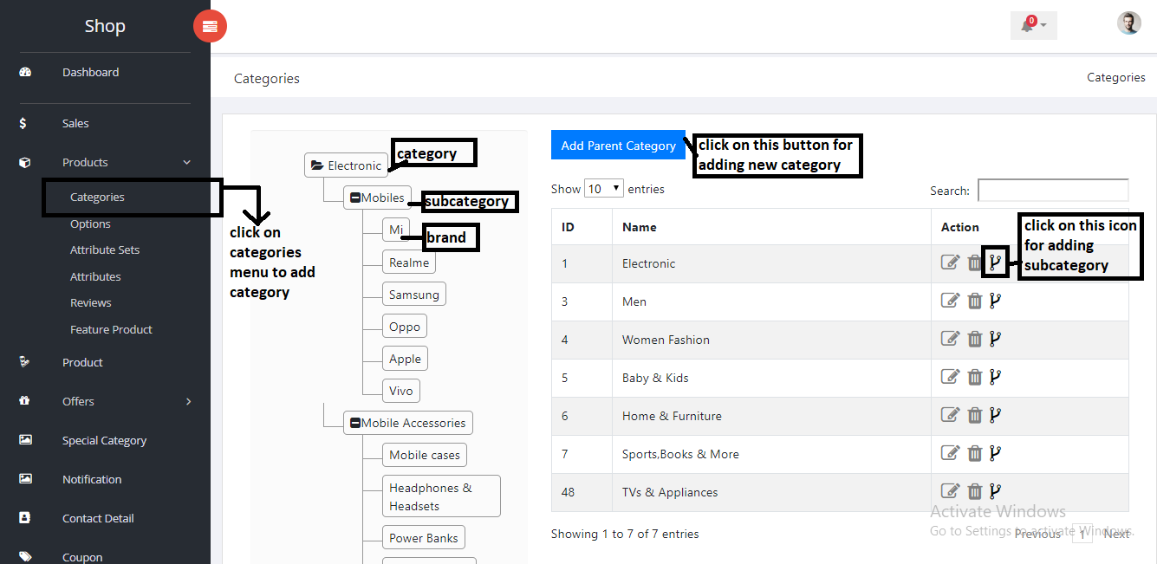Open the notification bell dropdown

1032,25
